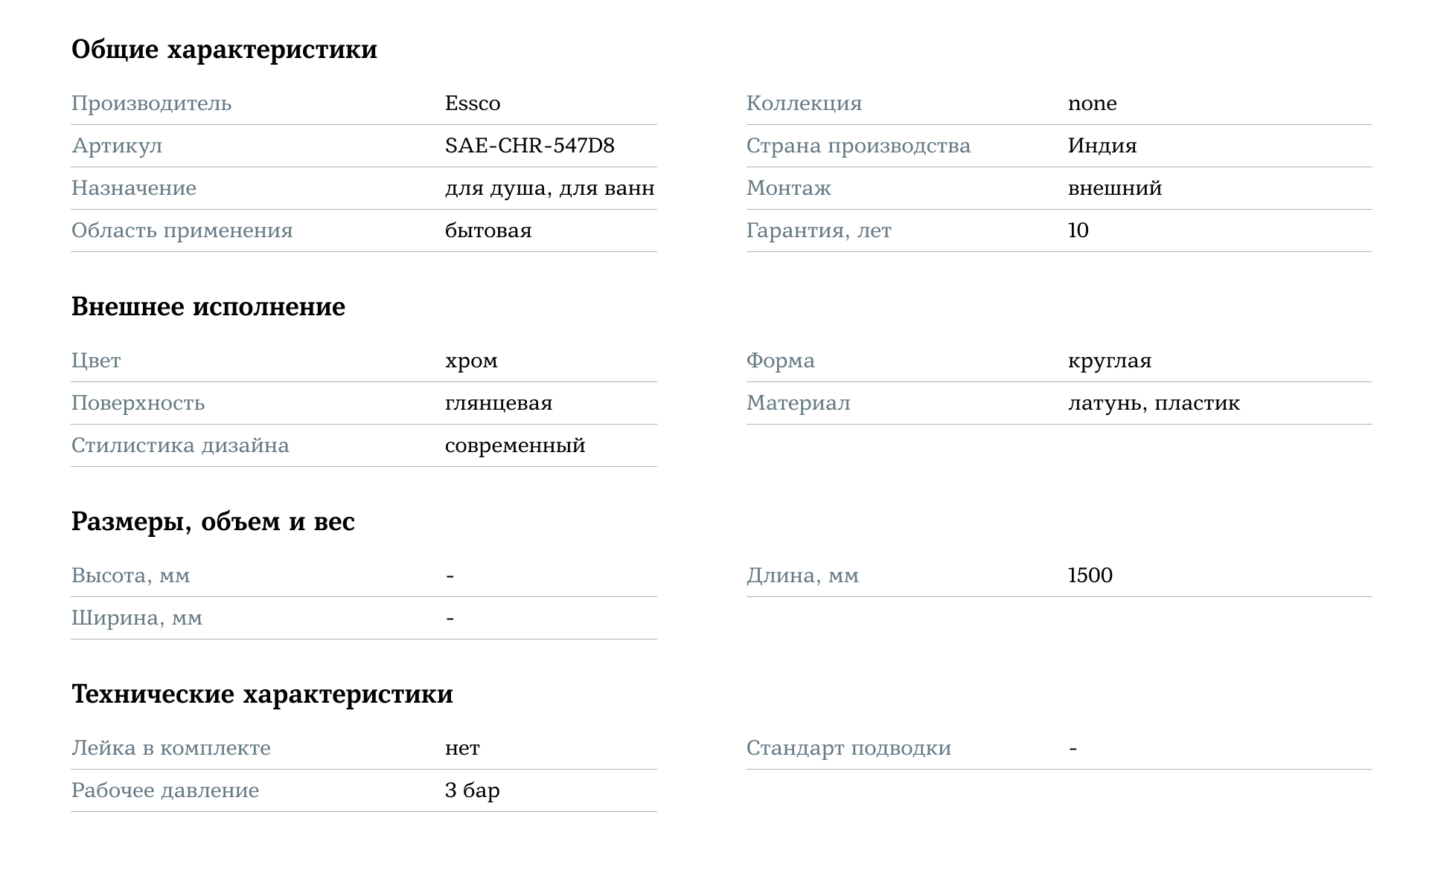Click the 'внешний' mounting value
The height and width of the screenshot is (870, 1429).
pyautogui.click(x=1114, y=188)
